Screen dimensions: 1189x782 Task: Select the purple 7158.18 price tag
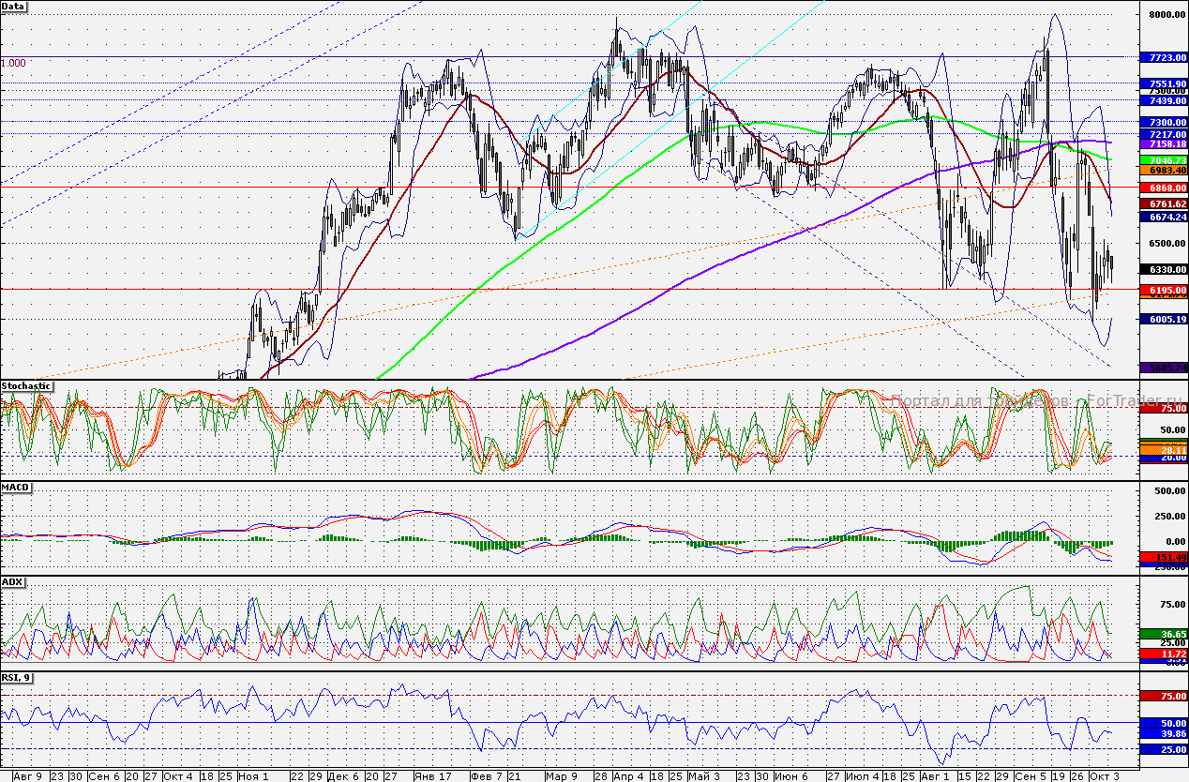1163,145
